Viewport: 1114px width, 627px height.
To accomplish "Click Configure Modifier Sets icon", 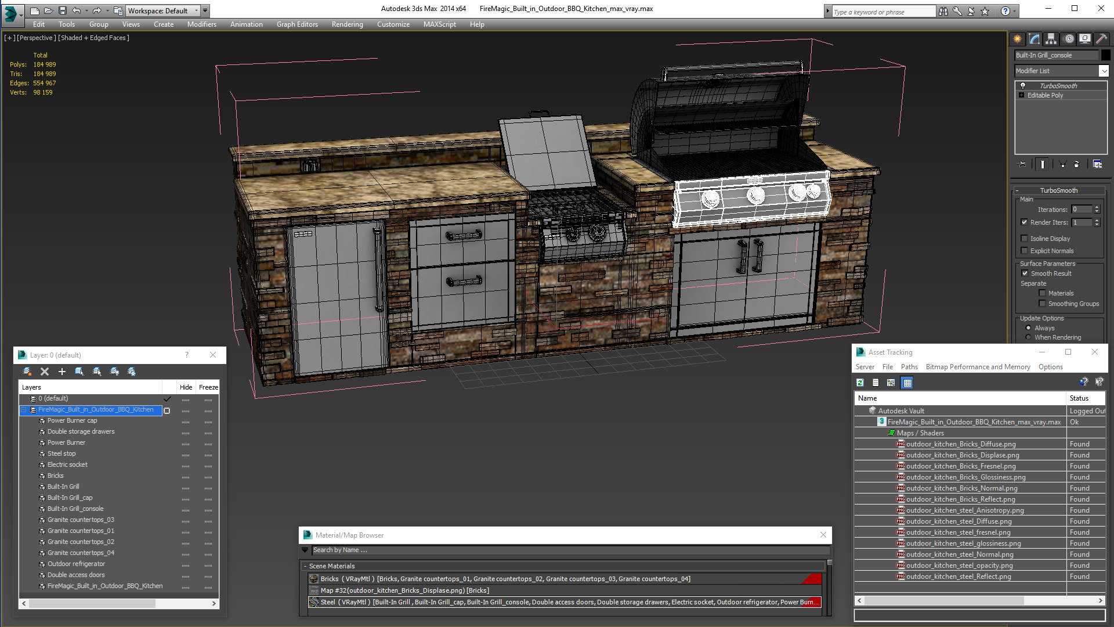I will tap(1097, 164).
